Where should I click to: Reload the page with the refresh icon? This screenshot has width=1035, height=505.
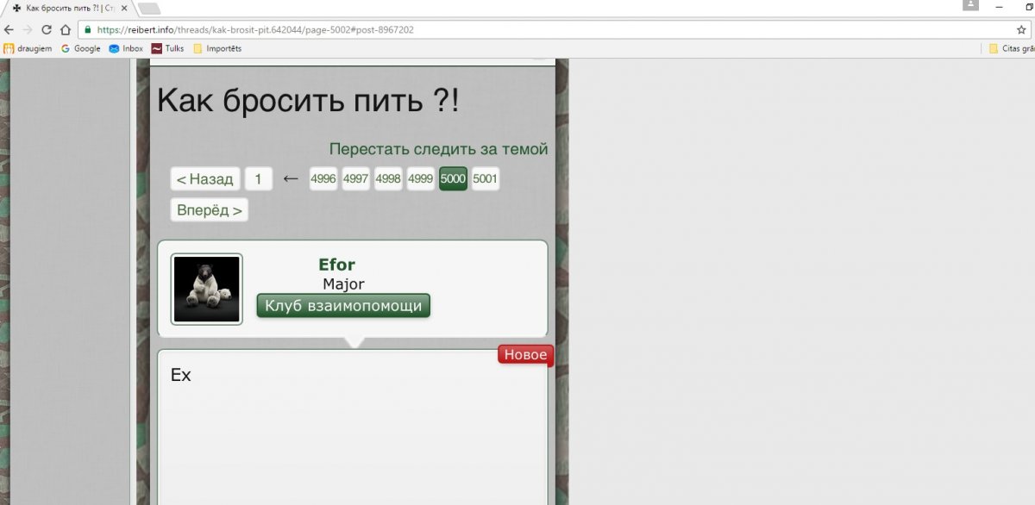click(47, 28)
